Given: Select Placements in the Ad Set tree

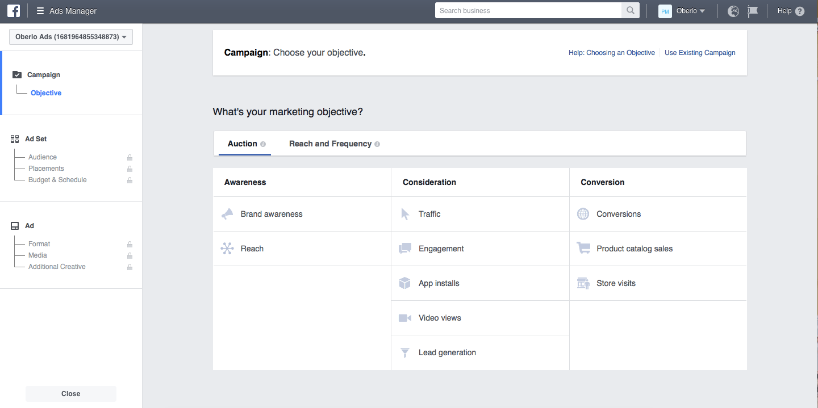Looking at the screenshot, I should click(x=46, y=169).
